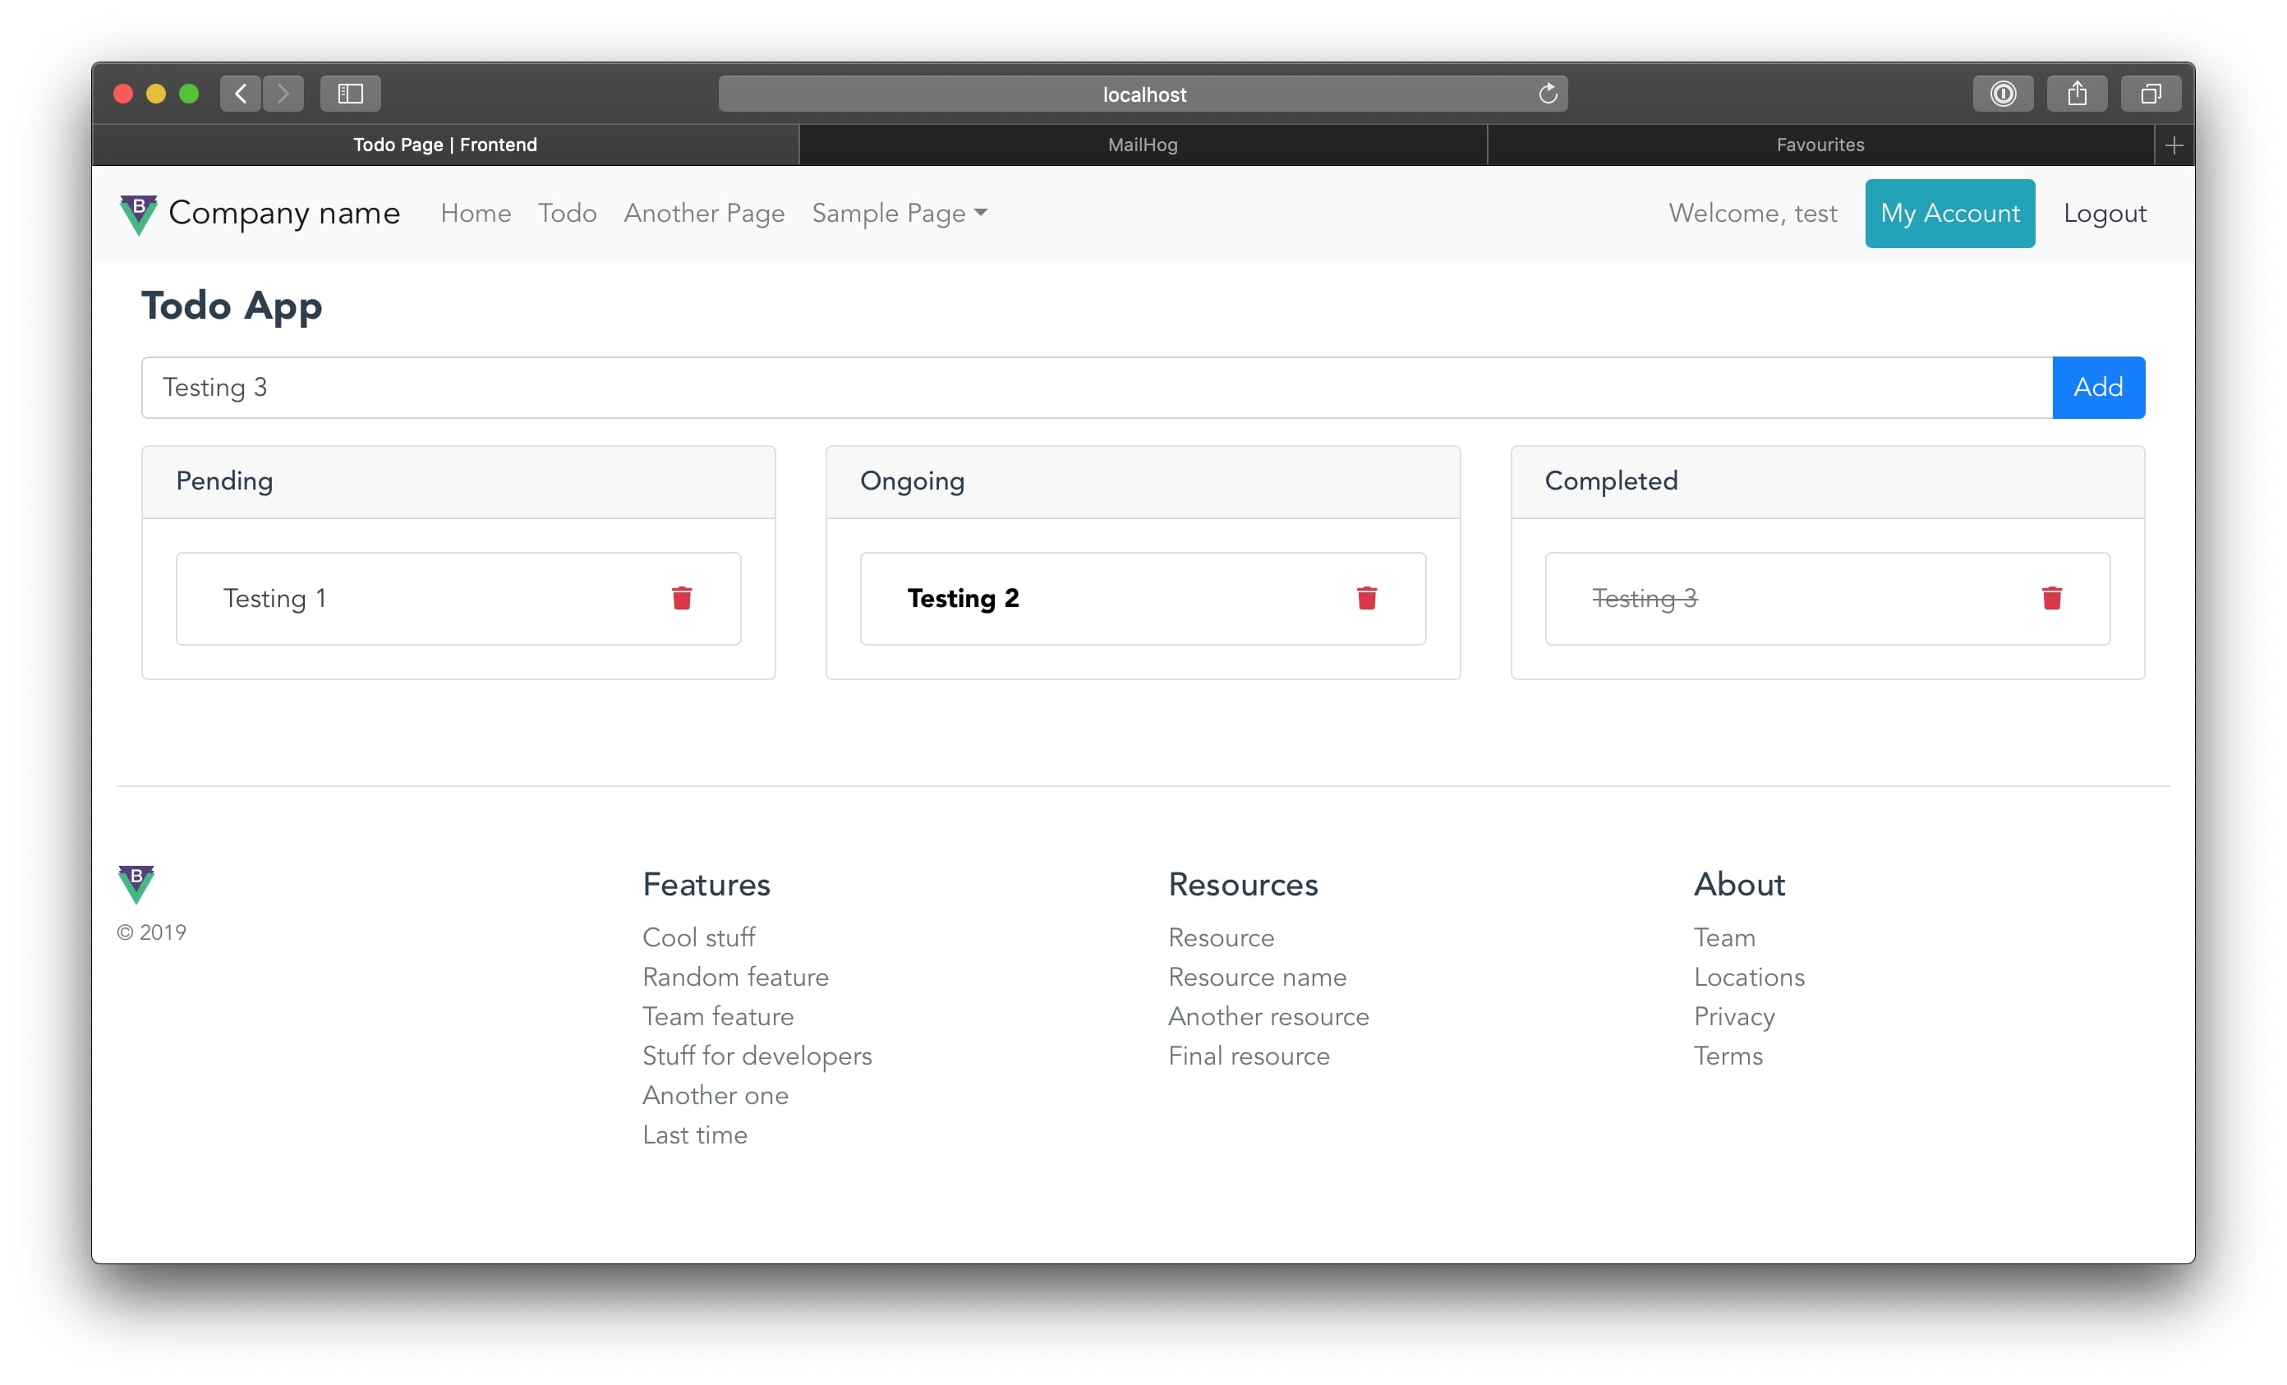Image resolution: width=2287 pixels, height=1385 pixels.
Task: Expand the Sample Page dropdown
Action: [899, 214]
